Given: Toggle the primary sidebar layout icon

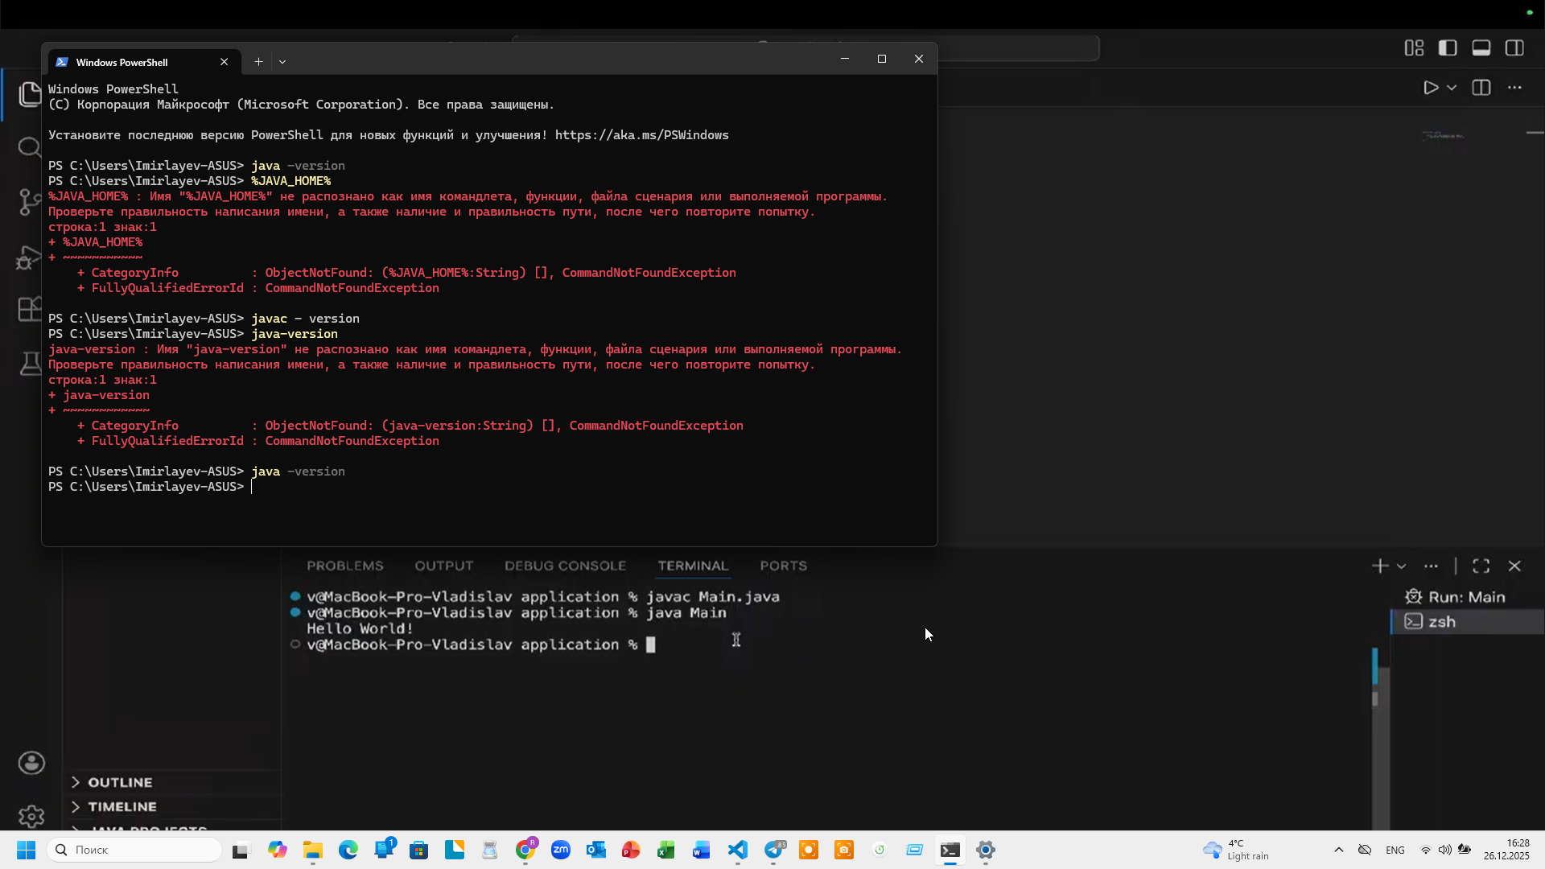Looking at the screenshot, I should (x=1448, y=48).
